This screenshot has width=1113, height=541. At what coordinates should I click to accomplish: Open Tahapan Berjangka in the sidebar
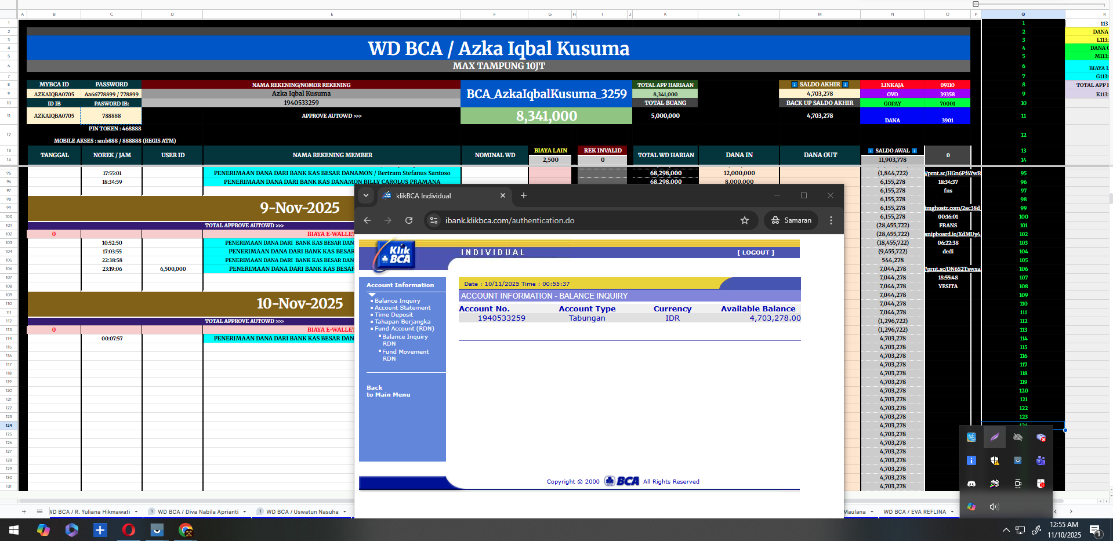point(403,321)
